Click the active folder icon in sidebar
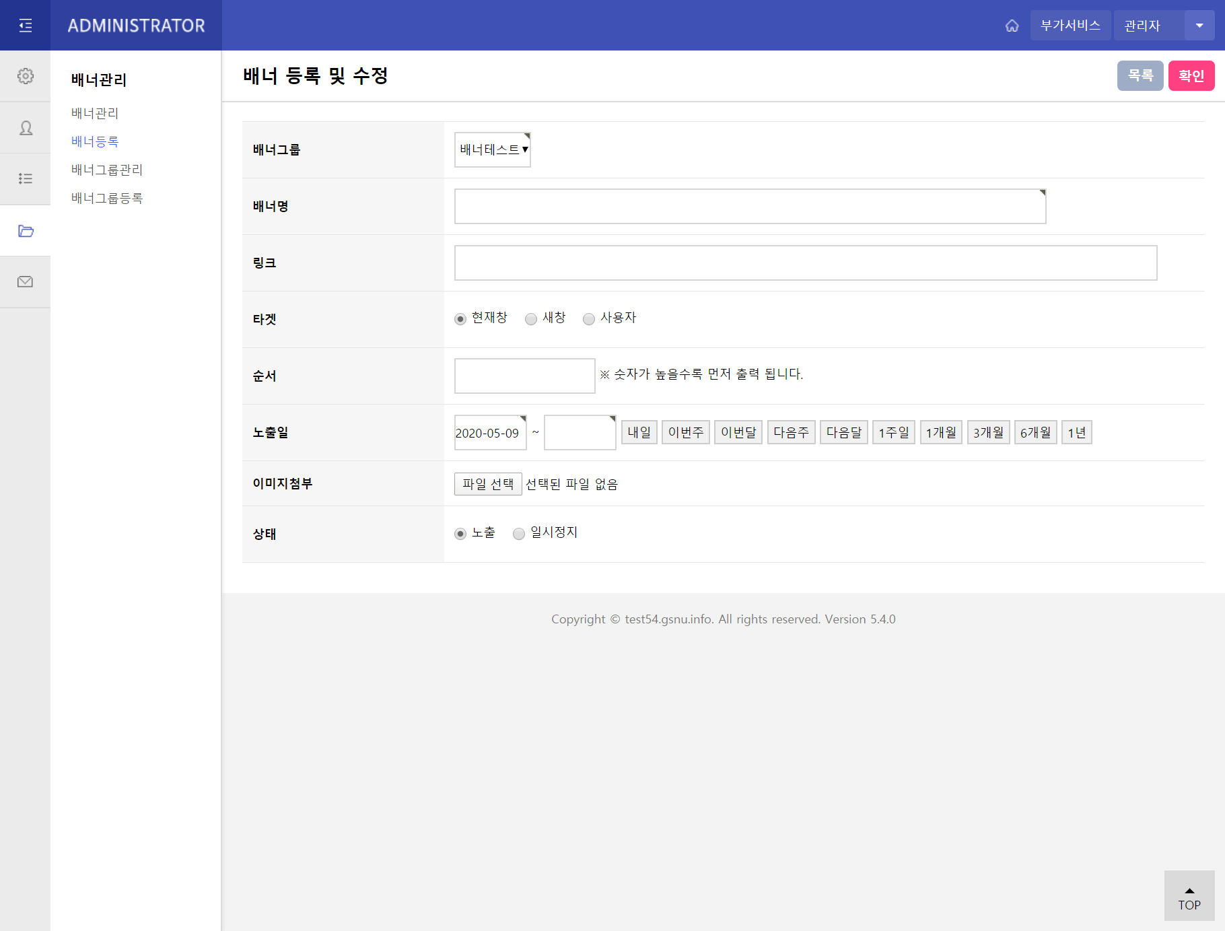Screen dimensions: 1225x931 (x=25, y=231)
